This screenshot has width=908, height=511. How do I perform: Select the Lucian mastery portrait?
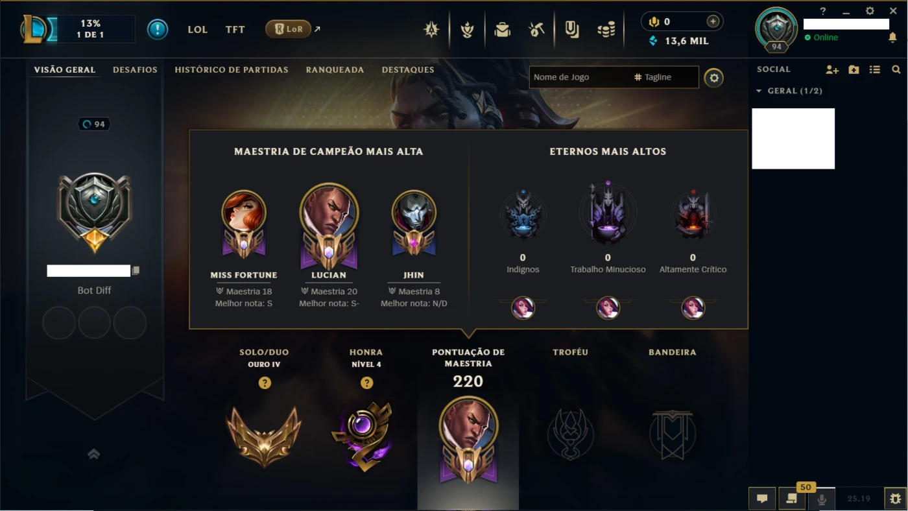pos(329,225)
